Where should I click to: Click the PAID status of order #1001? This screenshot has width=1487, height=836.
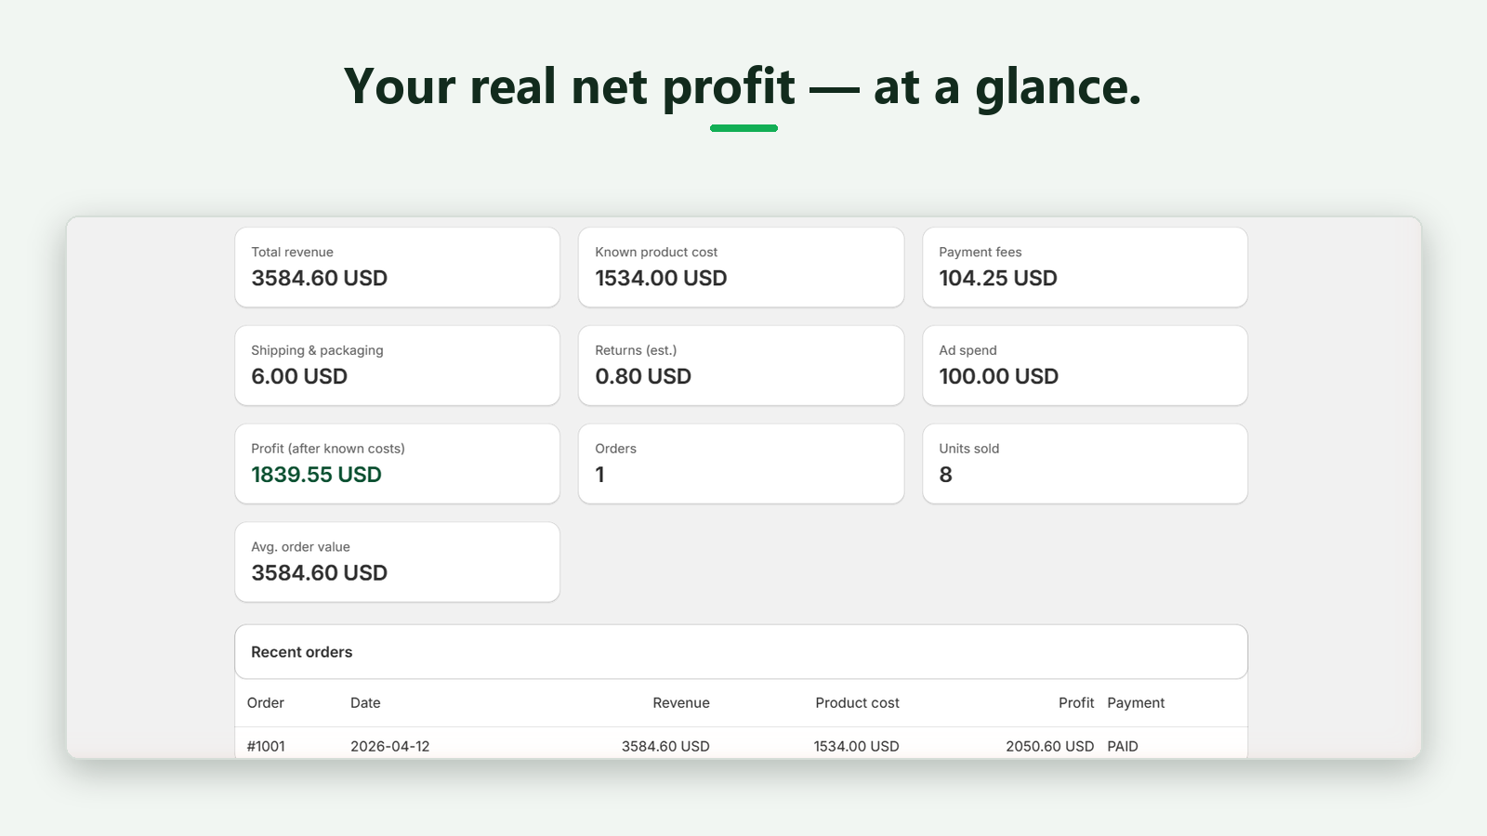point(1123,746)
